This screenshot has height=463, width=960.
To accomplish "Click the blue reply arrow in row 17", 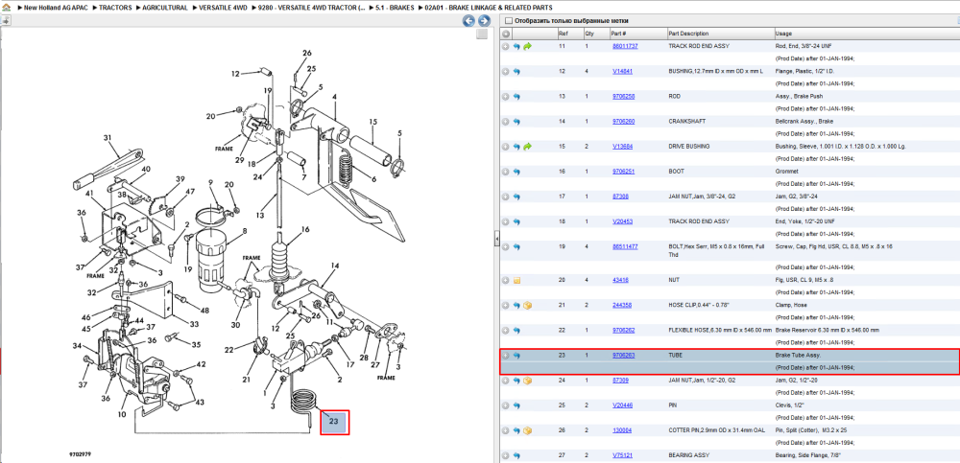I will point(516,197).
